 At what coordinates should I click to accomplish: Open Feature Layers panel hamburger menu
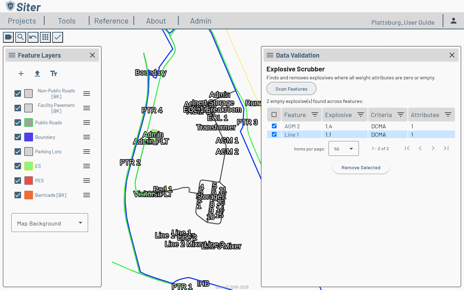pos(12,55)
